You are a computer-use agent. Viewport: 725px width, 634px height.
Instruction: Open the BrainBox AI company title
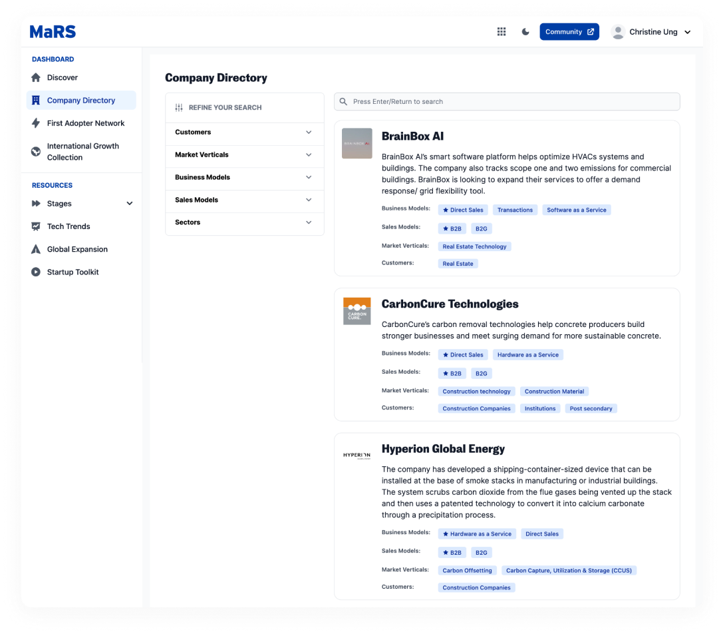click(412, 136)
